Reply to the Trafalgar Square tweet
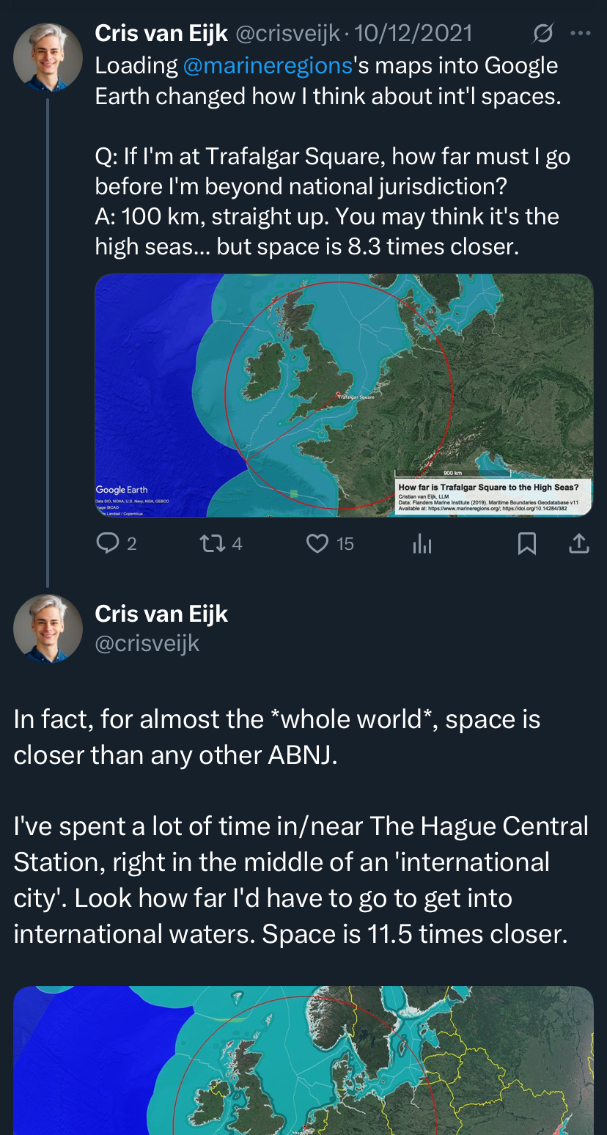The image size is (607, 1135). coord(108,543)
